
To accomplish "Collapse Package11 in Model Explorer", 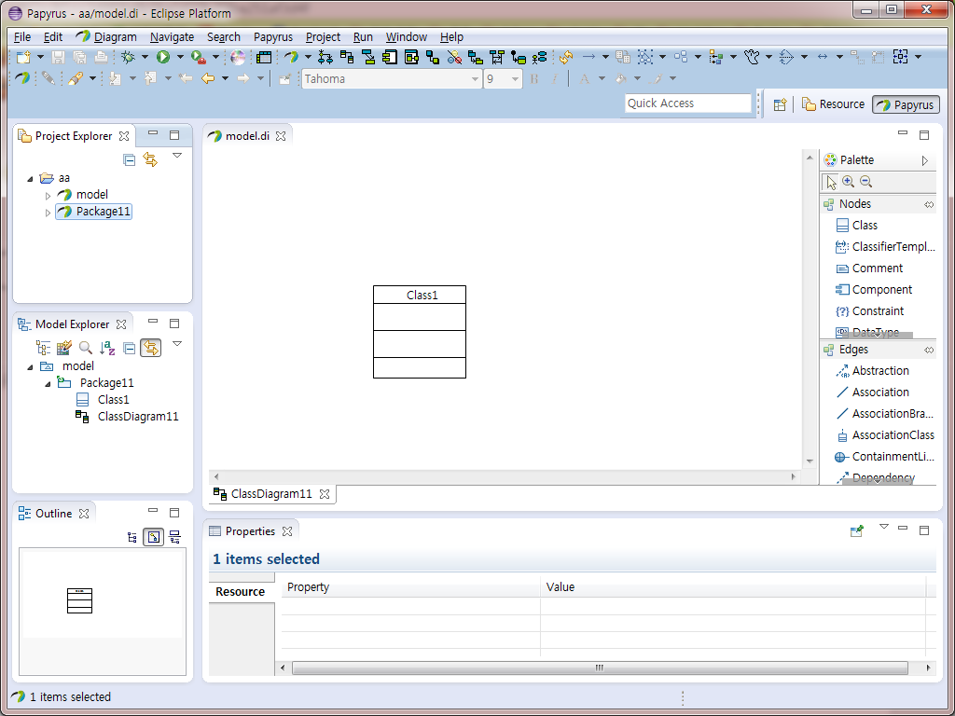I will tap(48, 383).
